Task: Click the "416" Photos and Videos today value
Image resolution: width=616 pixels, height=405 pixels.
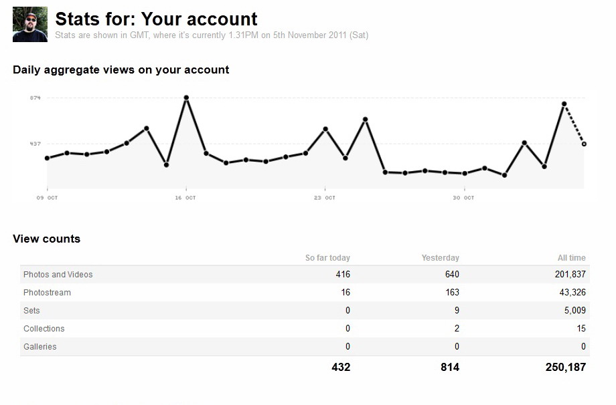Action: click(x=343, y=275)
